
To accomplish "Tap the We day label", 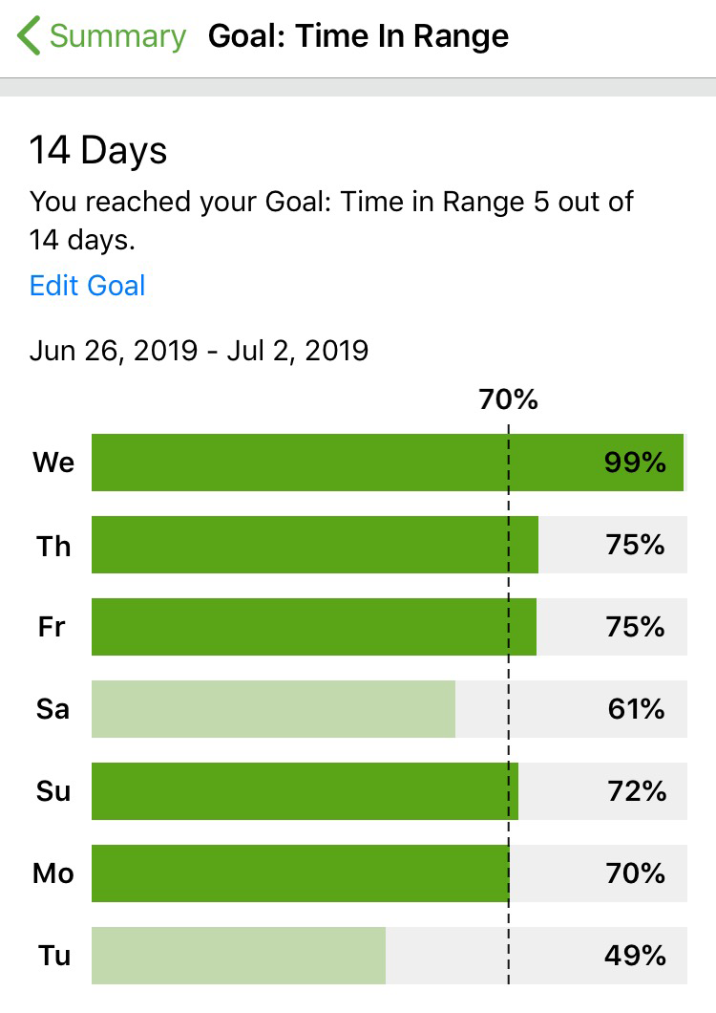I will tap(53, 463).
